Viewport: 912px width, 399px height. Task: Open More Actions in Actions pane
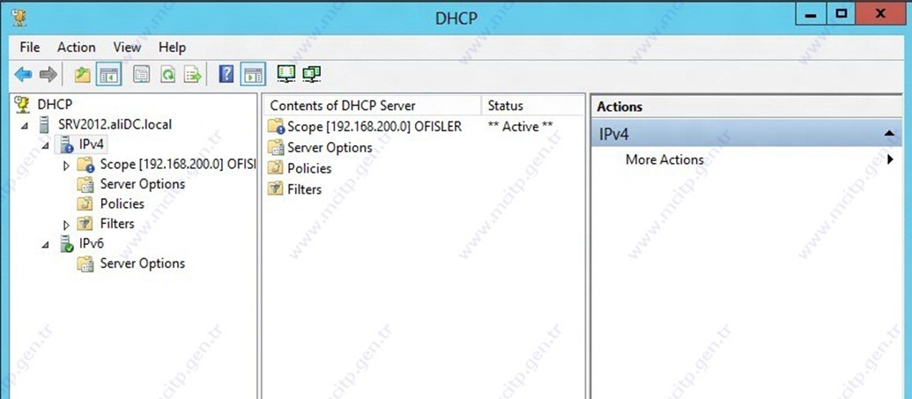(x=664, y=159)
